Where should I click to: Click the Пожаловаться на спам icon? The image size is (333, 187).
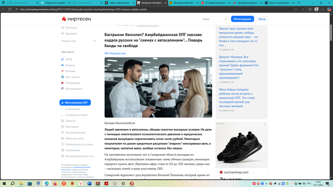pyautogui.click(x=62, y=144)
